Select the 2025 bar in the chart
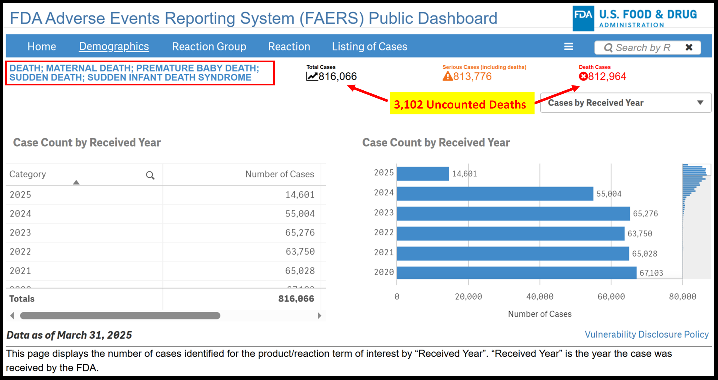 423,174
